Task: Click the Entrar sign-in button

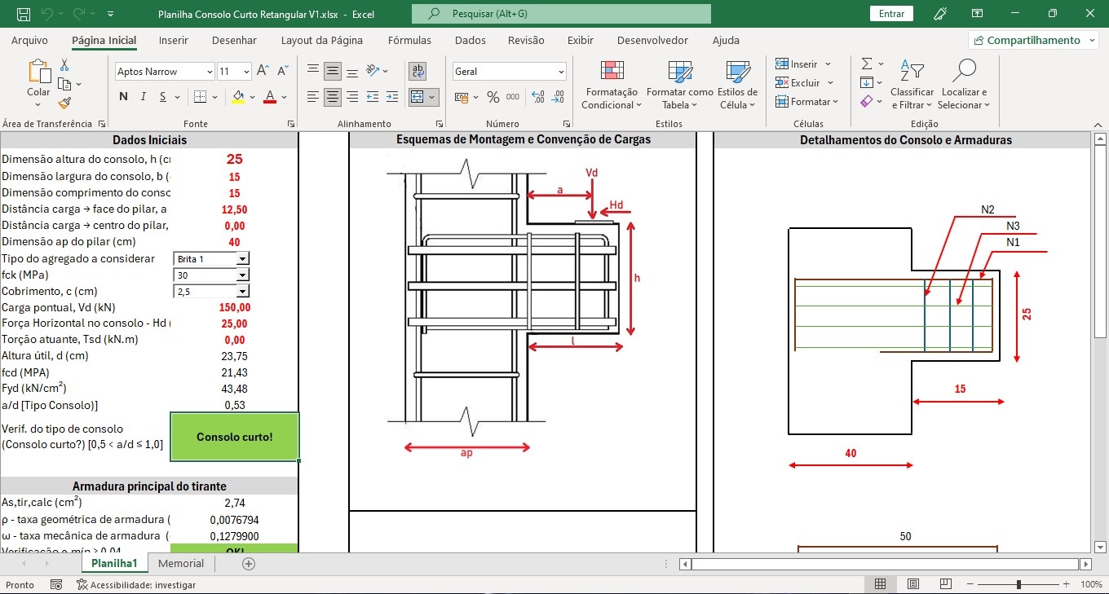Action: (891, 14)
